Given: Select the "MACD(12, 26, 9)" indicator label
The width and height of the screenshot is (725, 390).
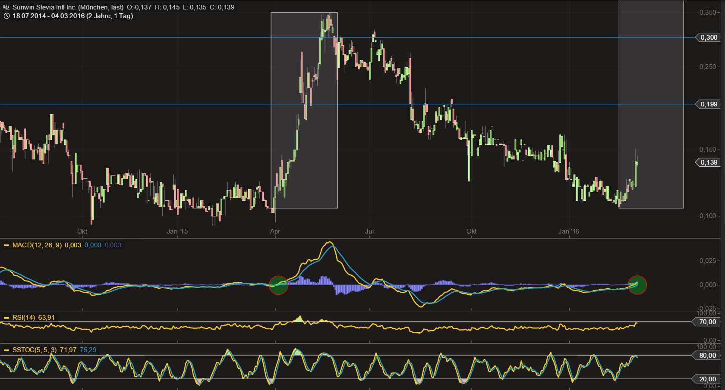Looking at the screenshot, I should tap(37, 245).
